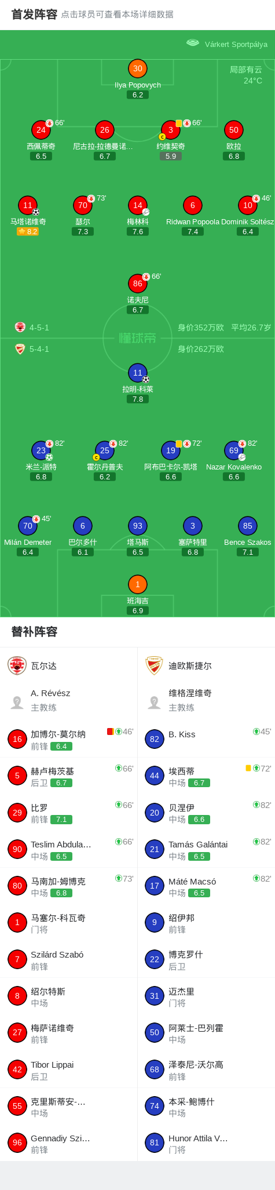Image resolution: width=275 pixels, height=1190 pixels.
Task: Open player 93 塔马斯 defender icon
Action: (138, 526)
